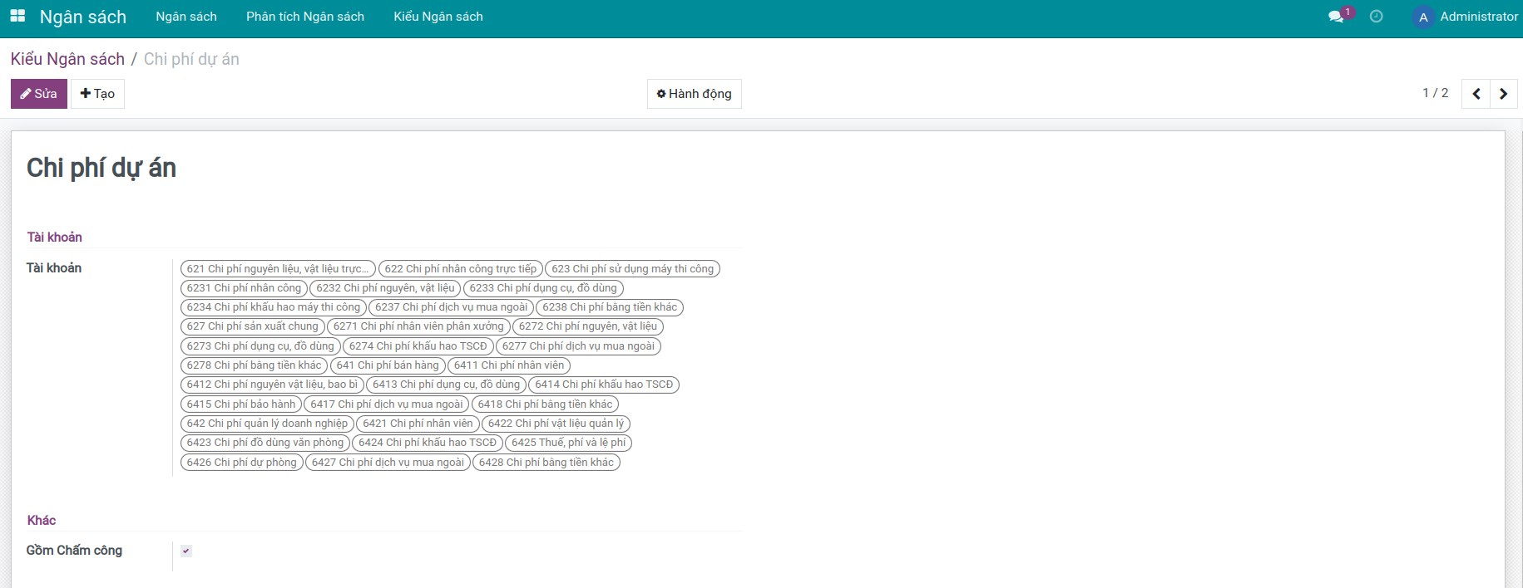
Task: Open the activities clock icon
Action: click(x=1377, y=17)
